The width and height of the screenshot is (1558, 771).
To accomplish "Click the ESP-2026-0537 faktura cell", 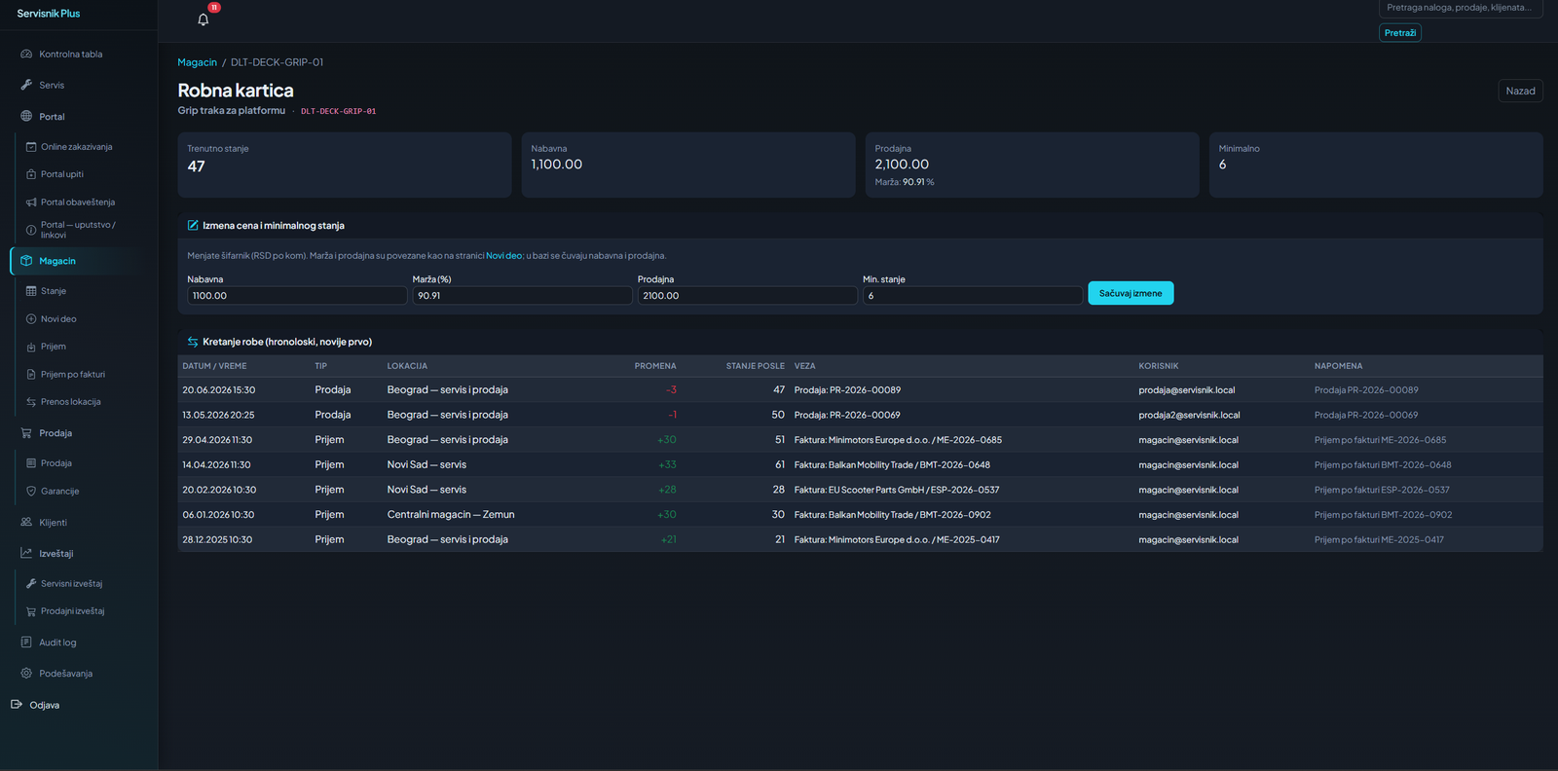I will point(897,490).
